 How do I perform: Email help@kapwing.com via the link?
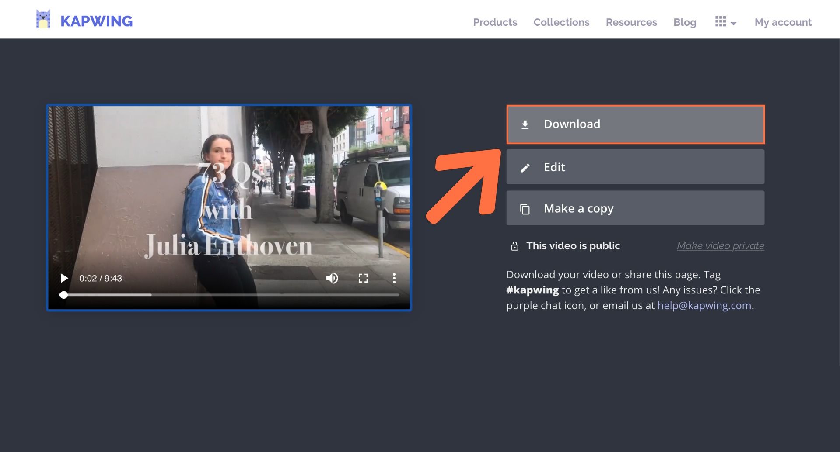click(x=704, y=305)
